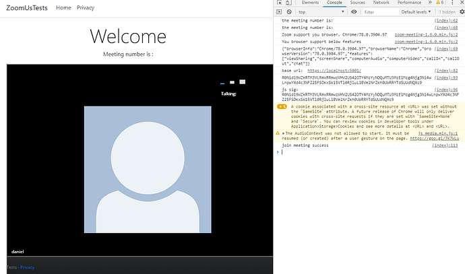The width and height of the screenshot is (465, 274).
Task: Select the Console tab
Action: (x=334, y=3)
